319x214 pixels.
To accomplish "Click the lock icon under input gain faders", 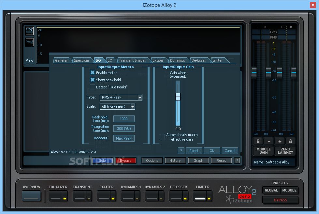I will (x=258, y=141).
